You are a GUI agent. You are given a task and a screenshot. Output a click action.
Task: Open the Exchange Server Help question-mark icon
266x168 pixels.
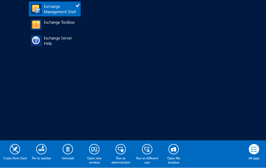[x=36, y=41]
